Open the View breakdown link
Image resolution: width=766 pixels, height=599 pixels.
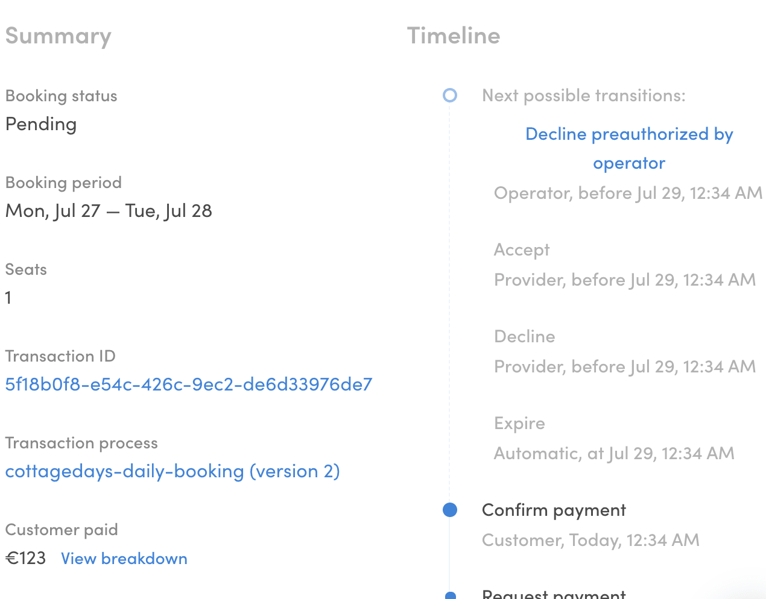(124, 559)
